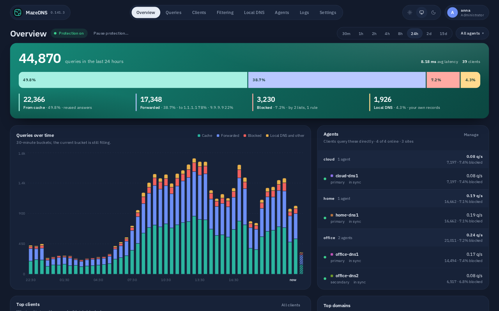
Task: Open the Clients tab
Action: click(x=199, y=12)
